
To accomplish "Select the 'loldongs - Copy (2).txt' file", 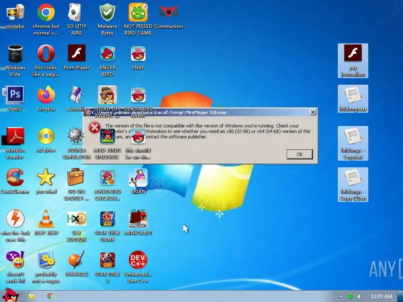I will click(x=353, y=185).
